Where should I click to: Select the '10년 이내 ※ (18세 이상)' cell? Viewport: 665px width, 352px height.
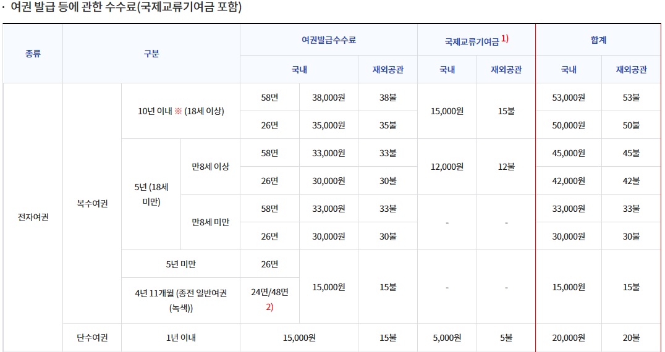coord(180,111)
